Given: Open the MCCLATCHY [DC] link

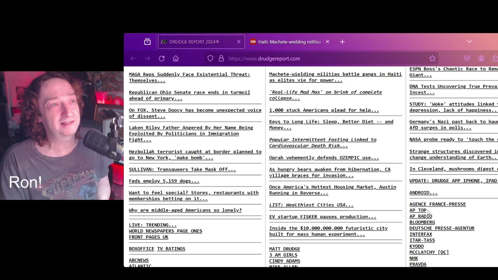Looking at the screenshot, I should pos(429,252).
